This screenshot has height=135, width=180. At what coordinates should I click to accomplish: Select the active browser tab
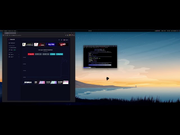(10, 33)
